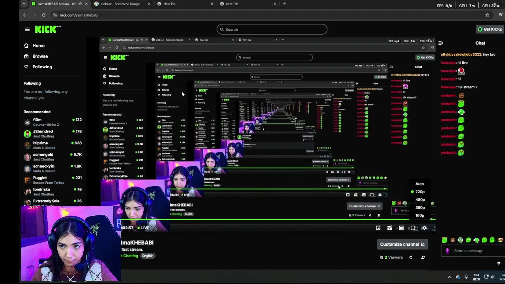Click the mini-player icon in the player controls
The image size is (505, 284).
point(378,228)
